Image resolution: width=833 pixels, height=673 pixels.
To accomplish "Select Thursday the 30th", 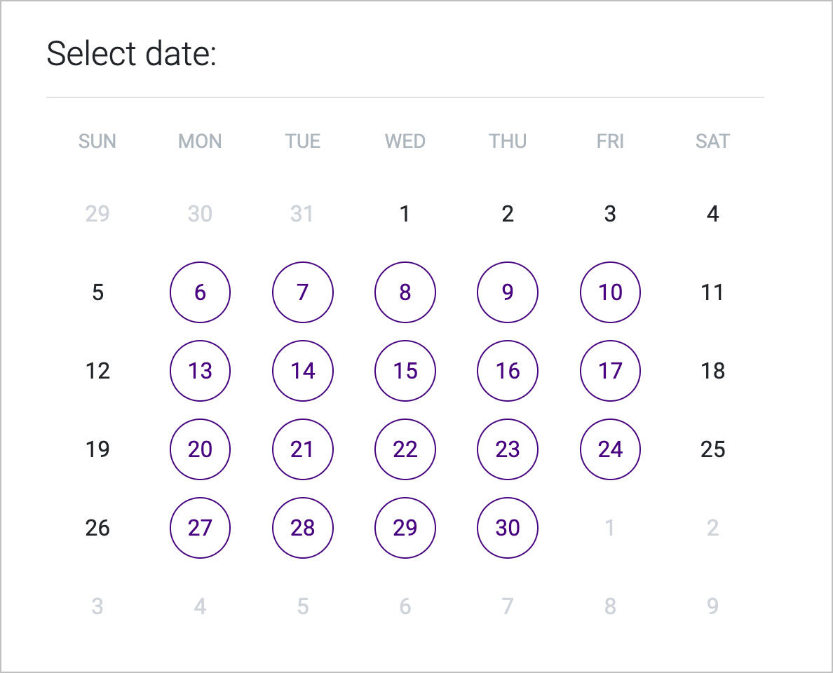I will pyautogui.click(x=508, y=528).
